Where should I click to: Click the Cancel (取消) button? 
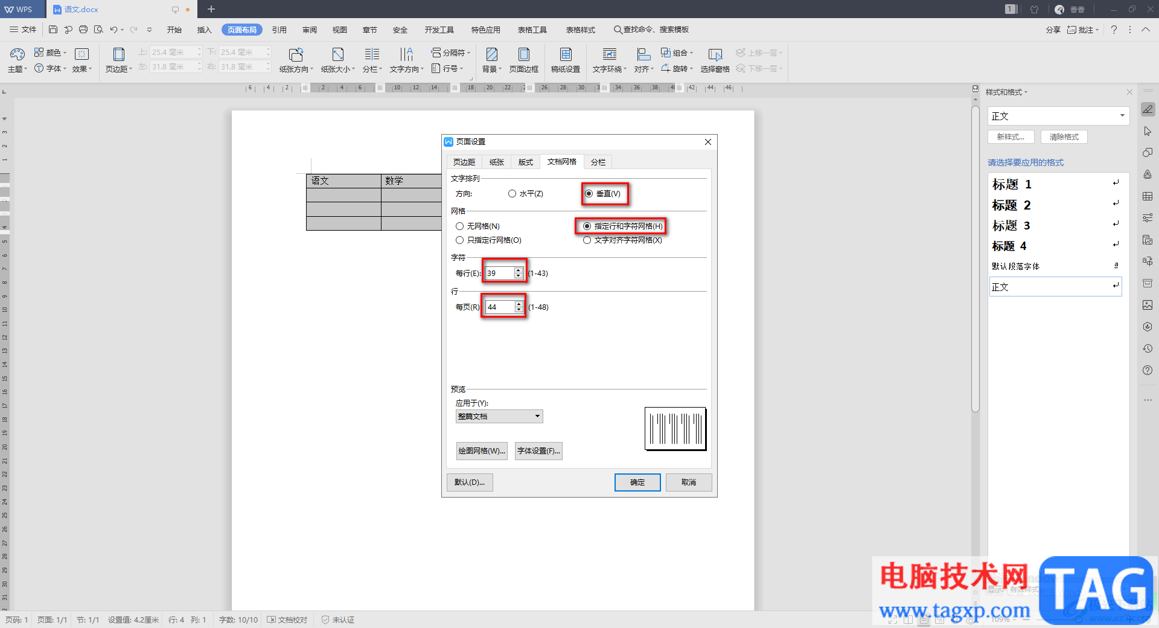tap(689, 482)
